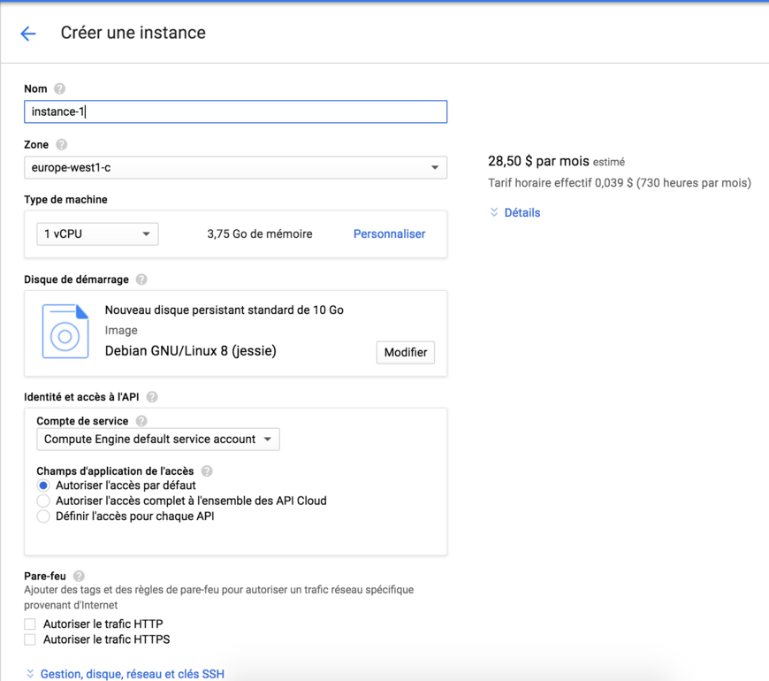Enable Autoriser le trafic HTTPS

pos(29,639)
